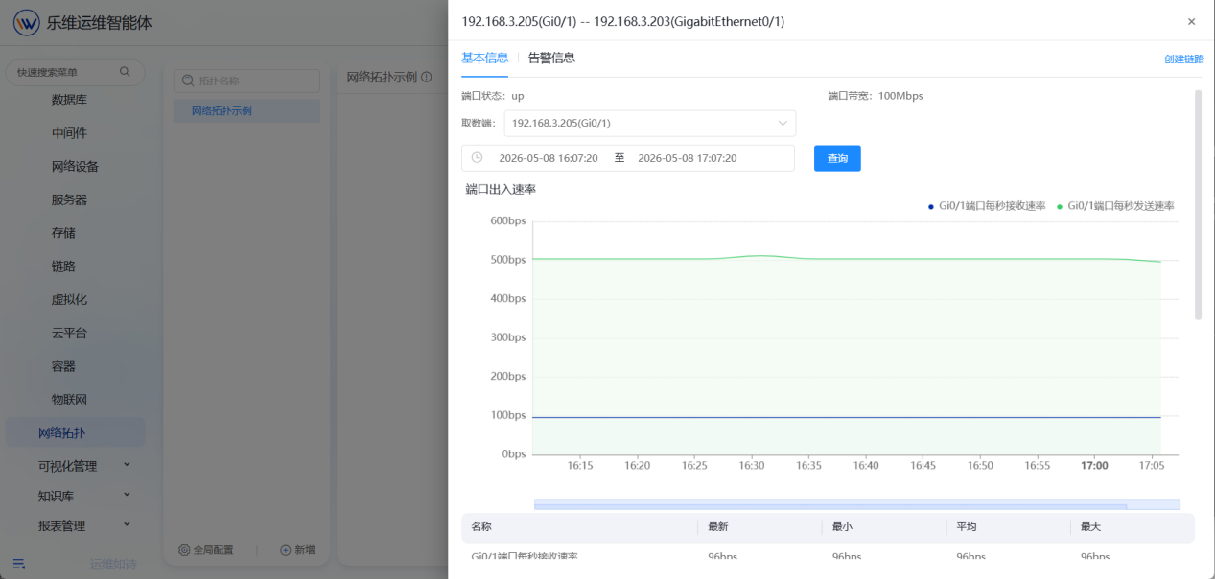Viewport: 1215px width, 579px height.
Task: Click the 名称 column header
Action: (481, 527)
